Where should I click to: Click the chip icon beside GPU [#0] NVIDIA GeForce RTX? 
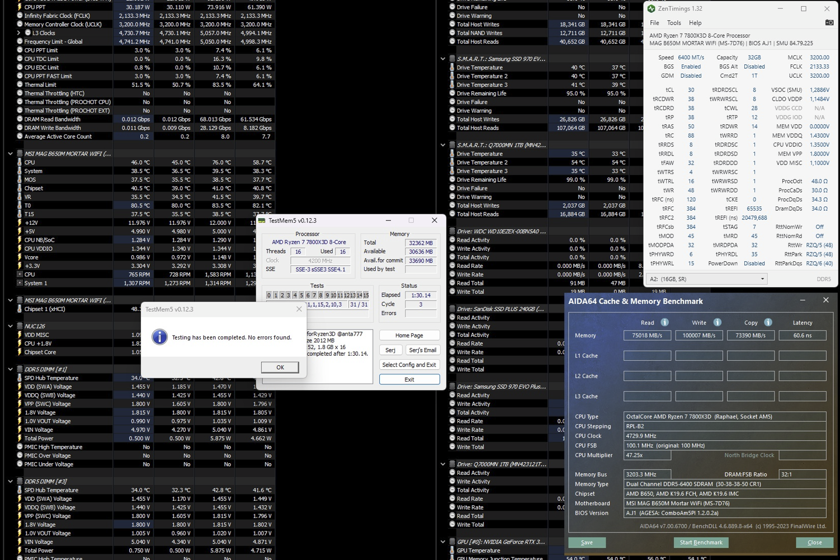(452, 542)
